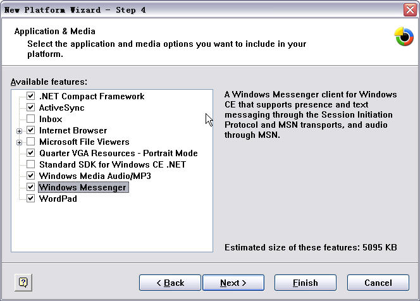Viewport: 420px width, 301px height.
Task: Select the Windows Media Audio/MP3 label
Action: click(x=95, y=176)
